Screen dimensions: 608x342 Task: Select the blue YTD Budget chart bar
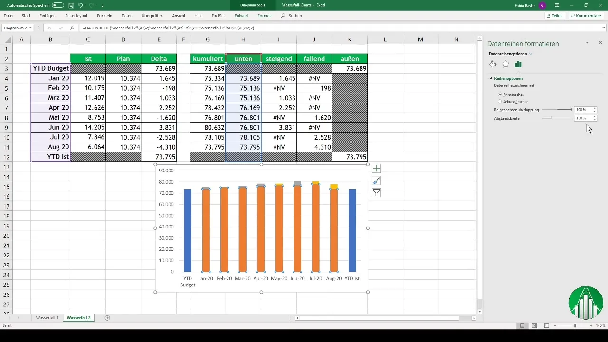click(188, 230)
